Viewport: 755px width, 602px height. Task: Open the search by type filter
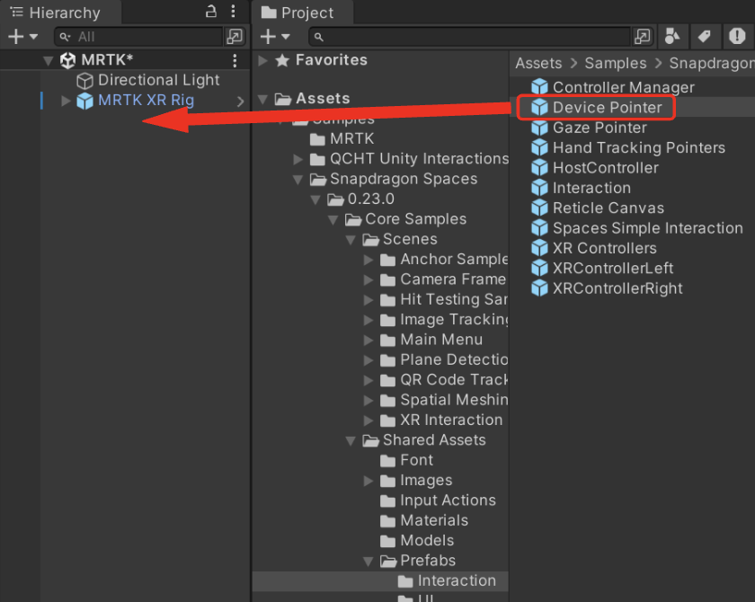pos(672,37)
